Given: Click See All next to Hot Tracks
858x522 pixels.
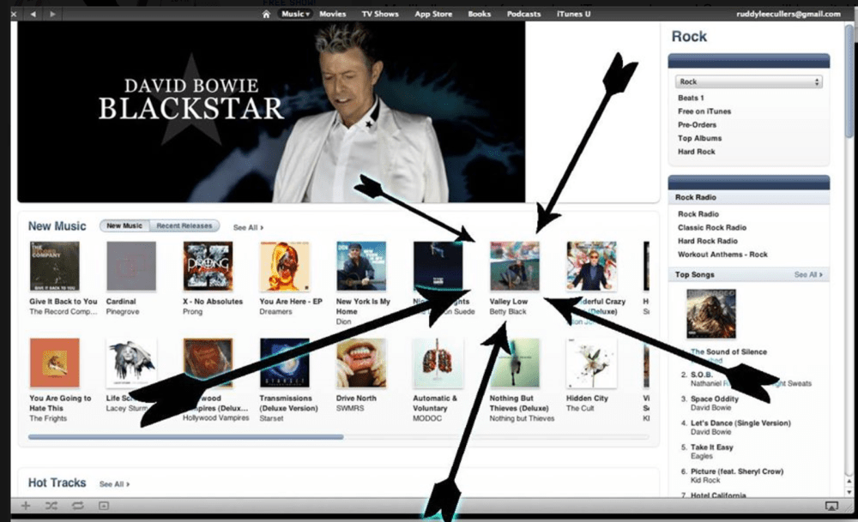Looking at the screenshot, I should click(x=114, y=484).
